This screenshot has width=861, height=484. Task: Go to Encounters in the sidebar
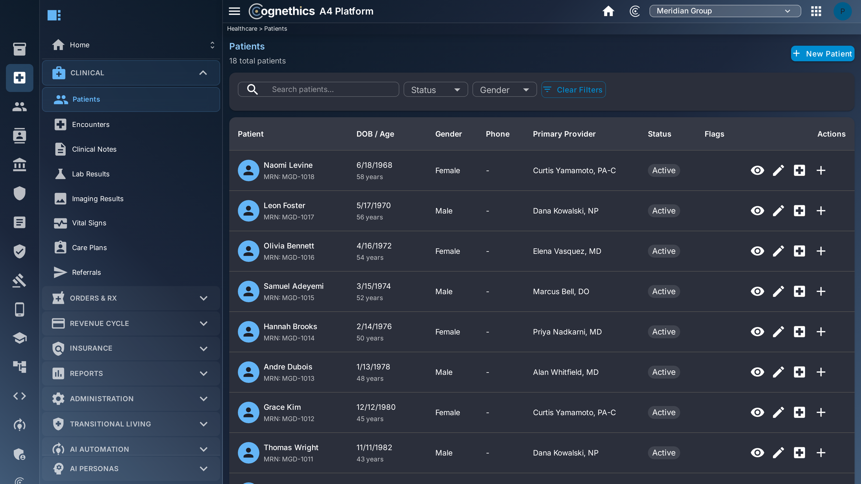[131, 124]
